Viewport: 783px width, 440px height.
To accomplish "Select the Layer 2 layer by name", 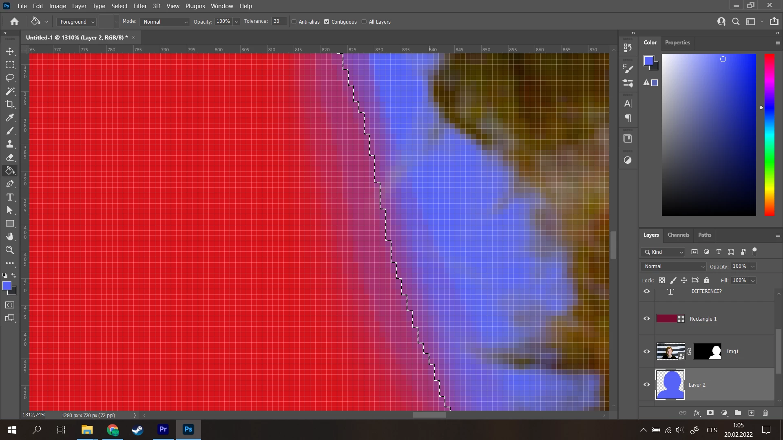I will tap(697, 385).
